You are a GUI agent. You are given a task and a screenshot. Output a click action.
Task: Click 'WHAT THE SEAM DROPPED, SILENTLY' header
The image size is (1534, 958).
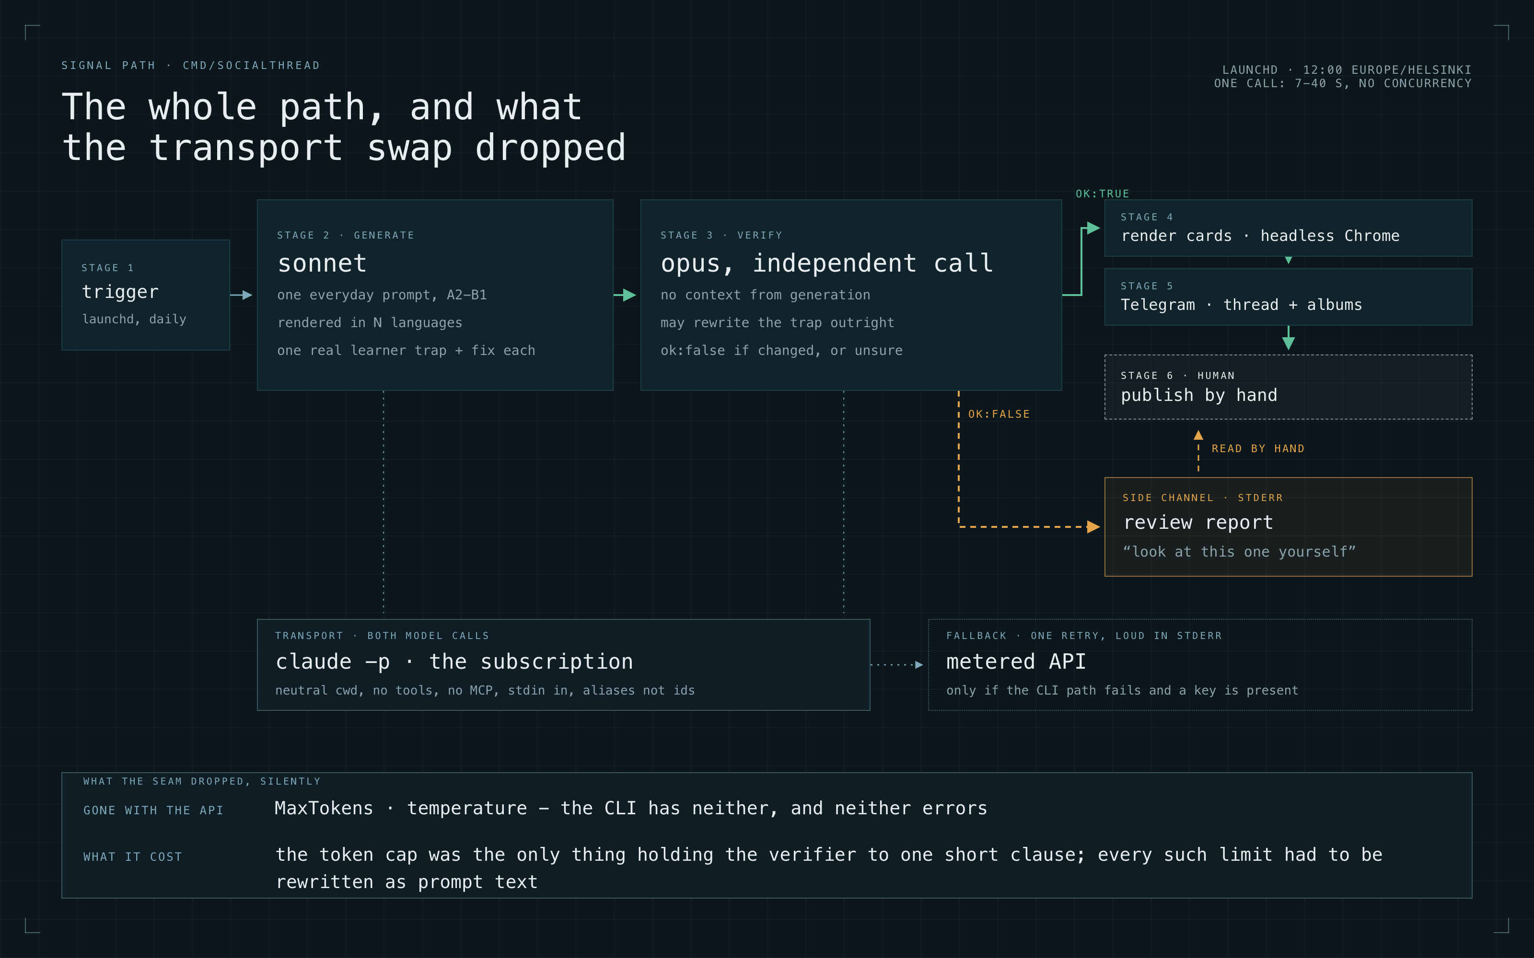tap(201, 781)
